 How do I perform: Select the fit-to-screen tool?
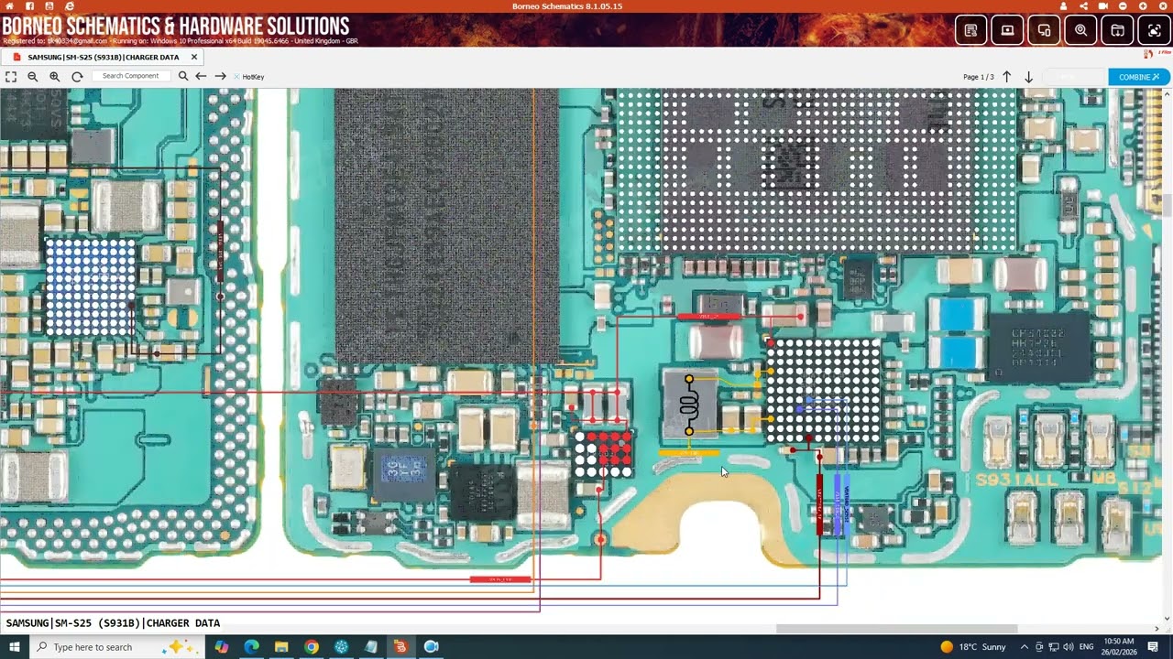click(x=11, y=76)
